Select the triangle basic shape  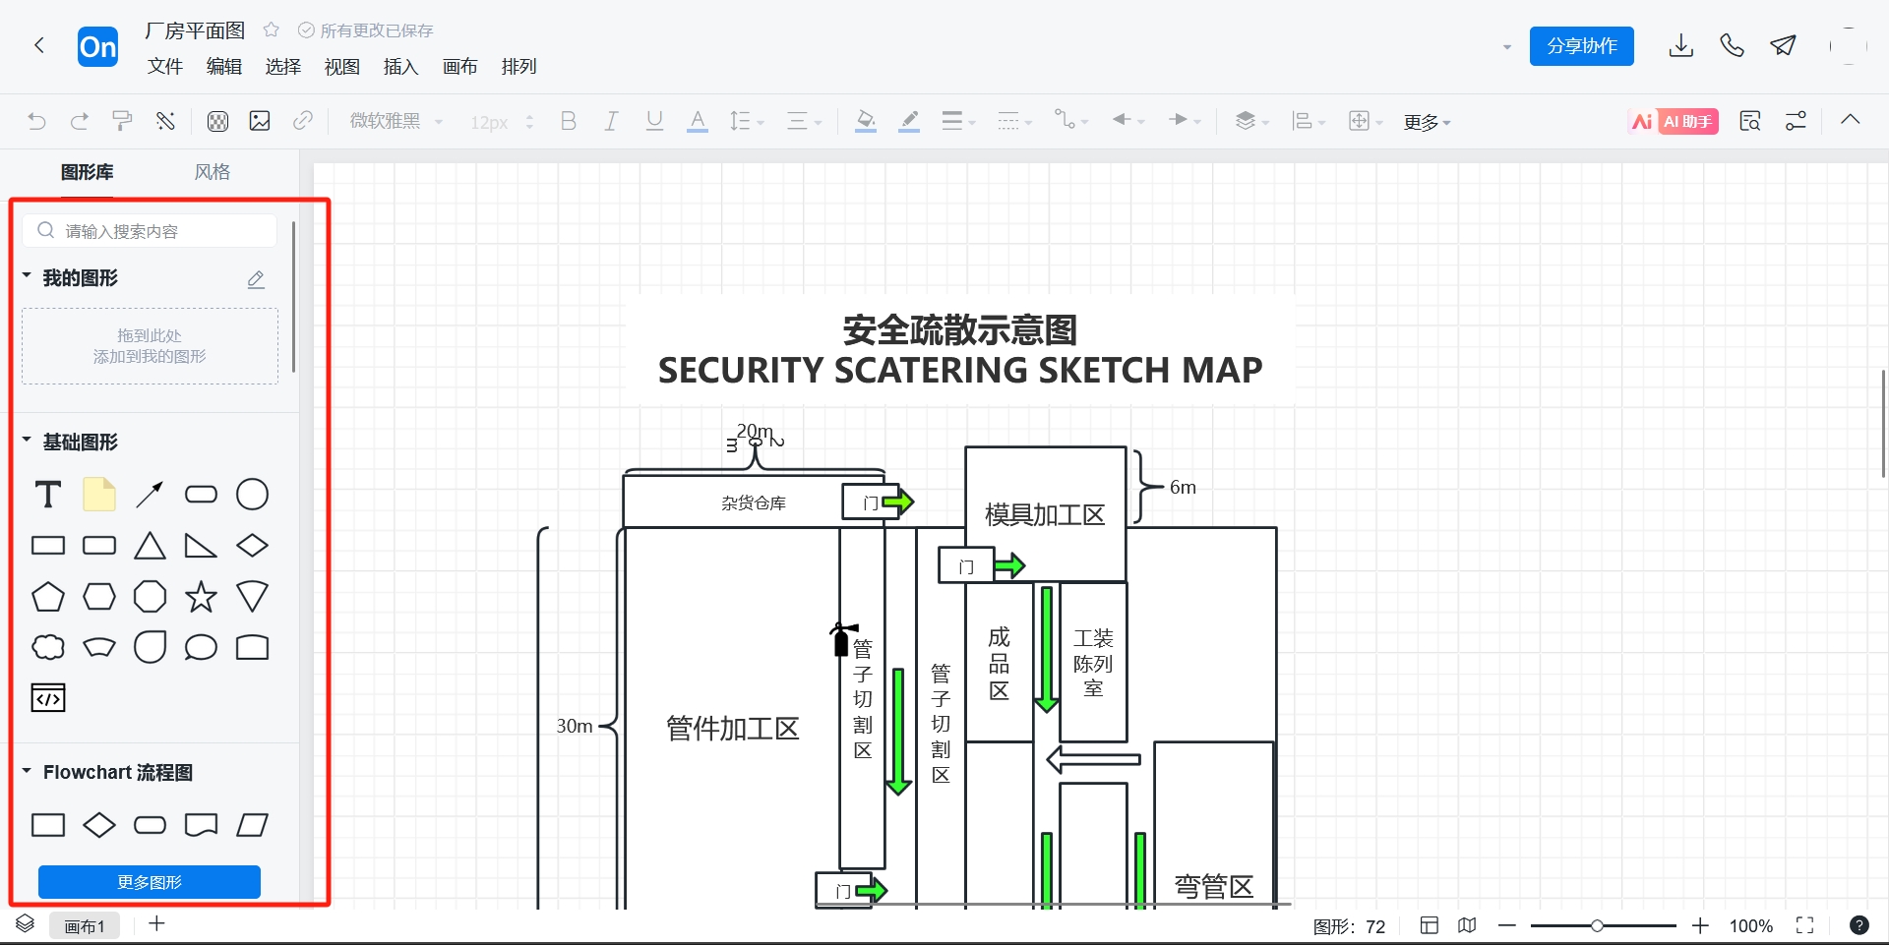pos(151,546)
